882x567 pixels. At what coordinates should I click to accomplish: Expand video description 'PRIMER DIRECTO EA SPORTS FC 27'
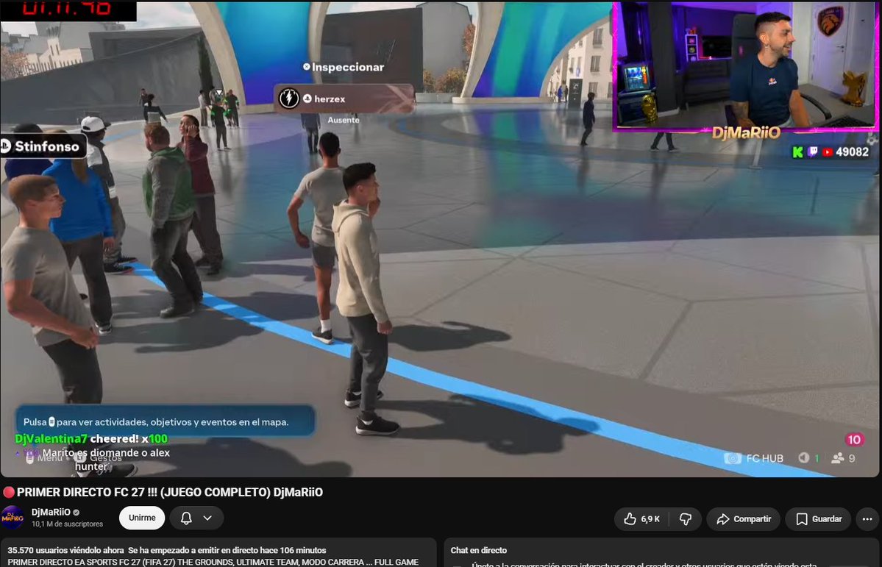[x=213, y=562]
